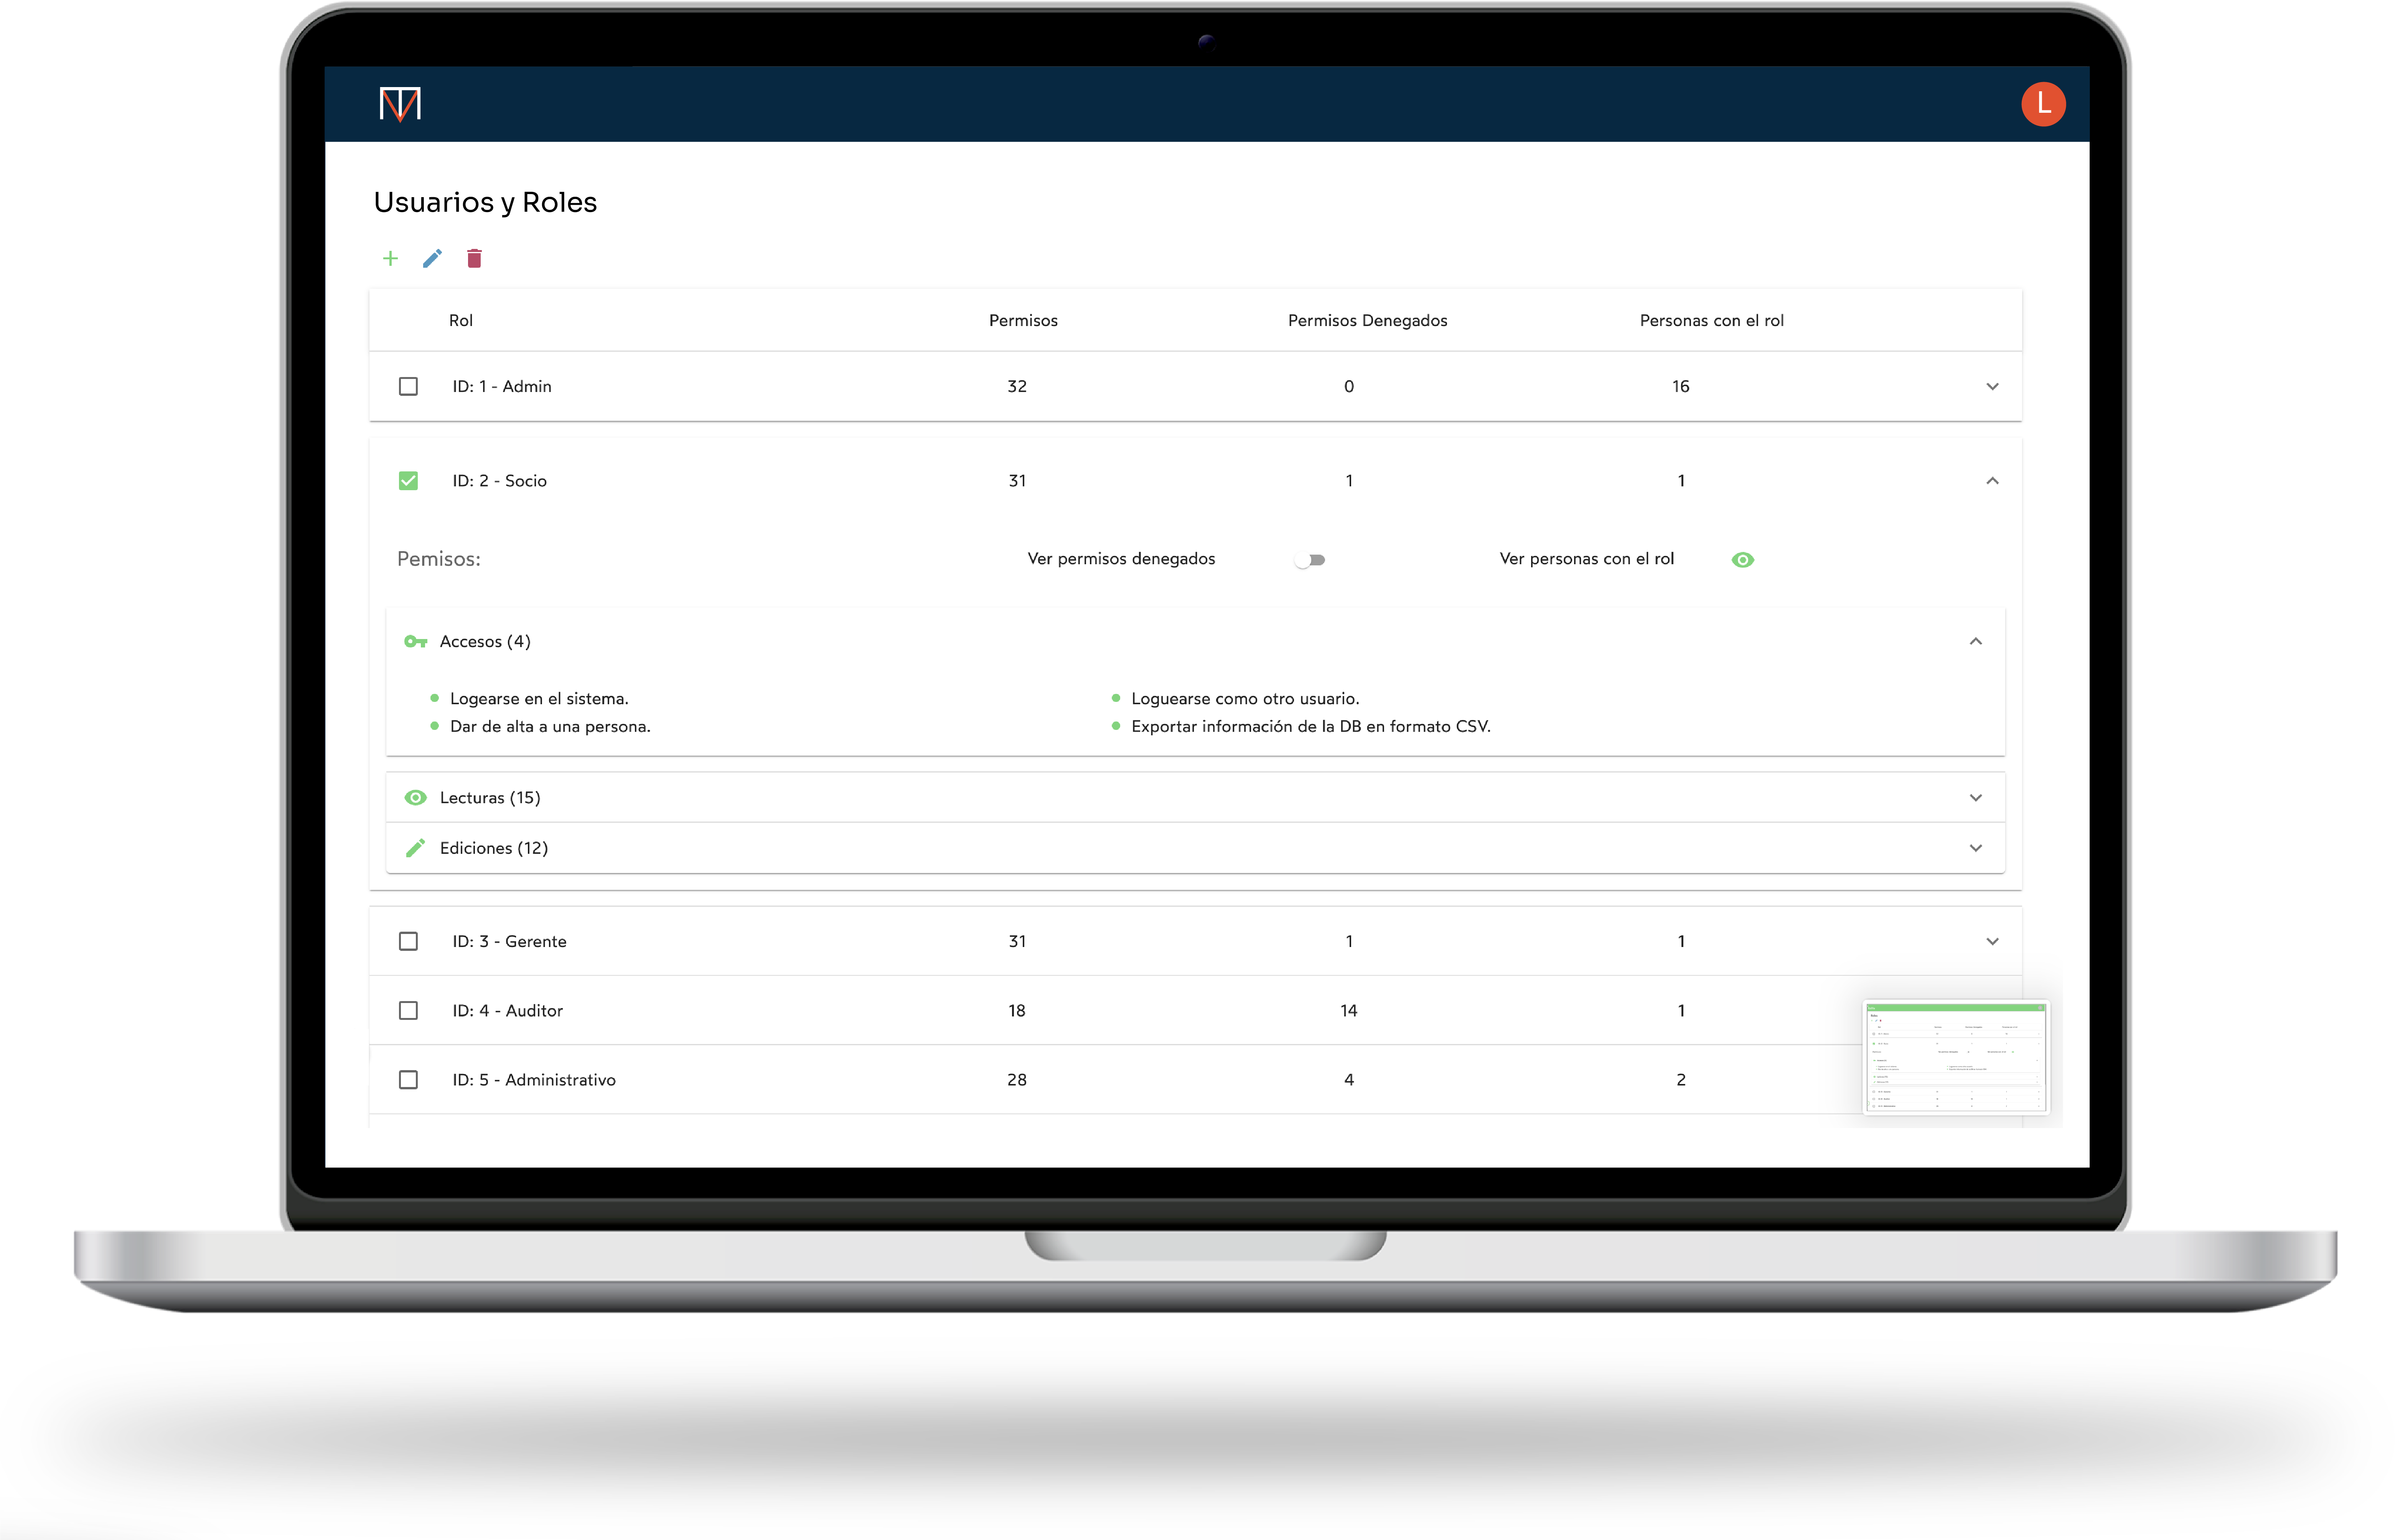
Task: Click Admin's permisos value 32
Action: (x=1017, y=386)
